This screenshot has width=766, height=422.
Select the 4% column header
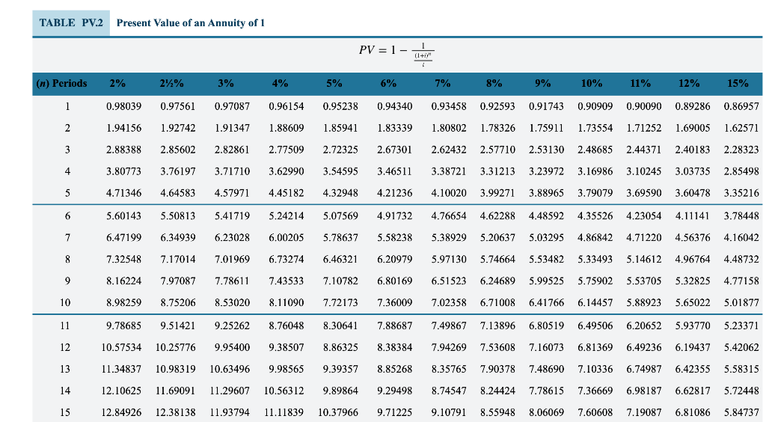(x=280, y=84)
